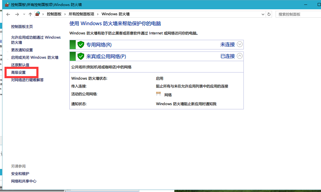
Task: Click the green shield icon for 专用网络
Action: pyautogui.click(x=81, y=44)
